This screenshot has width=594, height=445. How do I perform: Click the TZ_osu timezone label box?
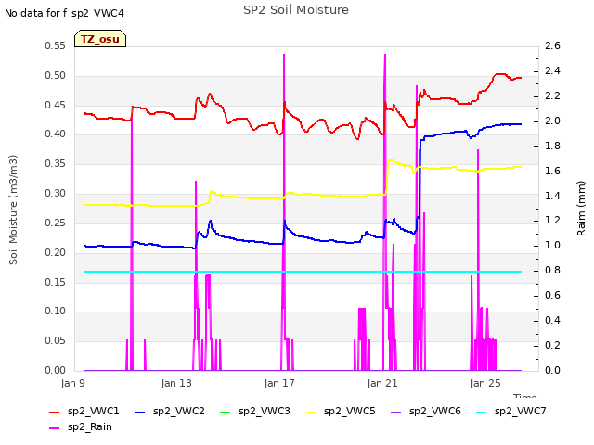(x=100, y=39)
